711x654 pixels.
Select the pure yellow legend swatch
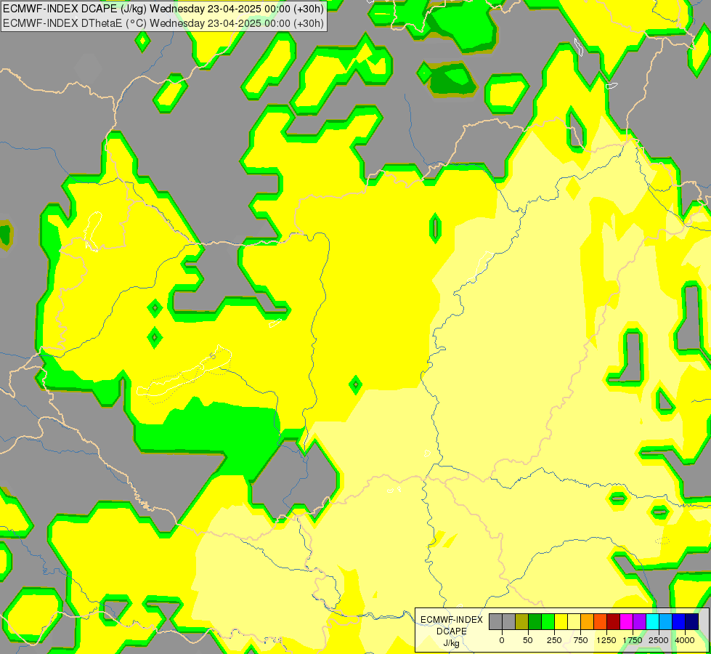pos(561,622)
